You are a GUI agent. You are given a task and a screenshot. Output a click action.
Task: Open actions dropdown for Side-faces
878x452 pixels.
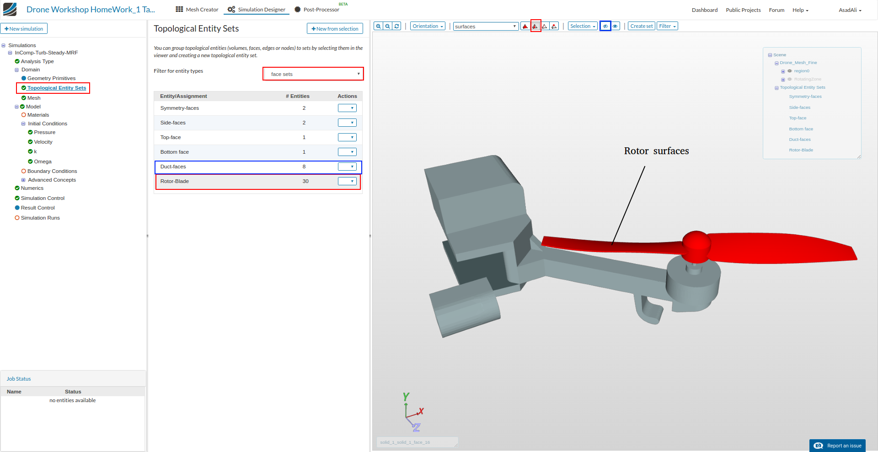(347, 123)
